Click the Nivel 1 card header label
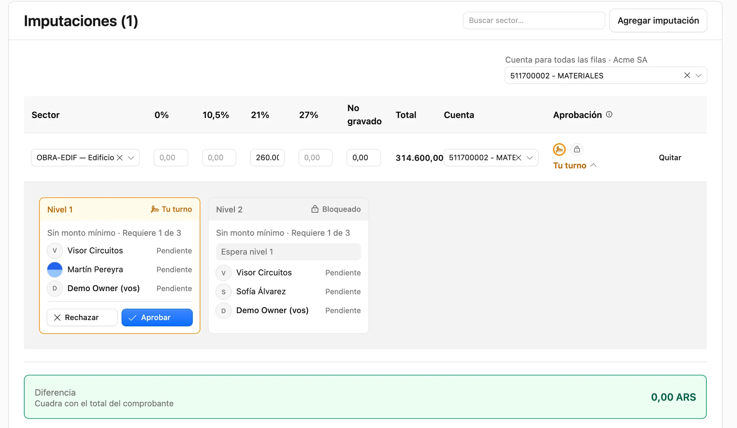The width and height of the screenshot is (737, 428). pyautogui.click(x=60, y=210)
